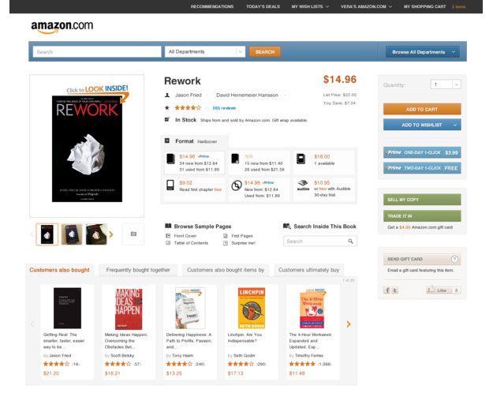Show next product thumbnail images arrow
This screenshot has width=493, height=393.
[x=111, y=234]
